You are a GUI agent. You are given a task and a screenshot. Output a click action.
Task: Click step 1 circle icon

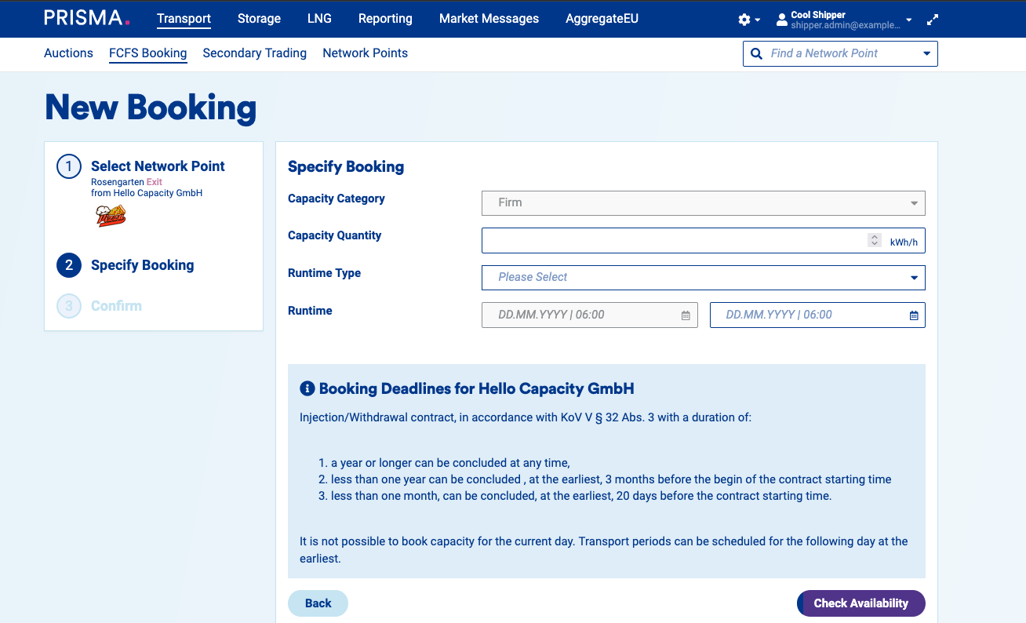click(69, 166)
